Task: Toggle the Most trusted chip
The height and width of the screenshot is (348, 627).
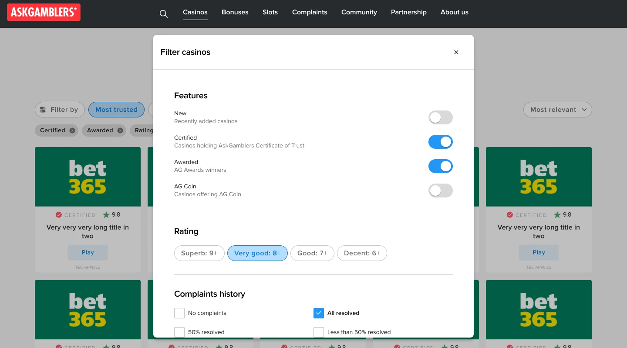Action: 116,110
